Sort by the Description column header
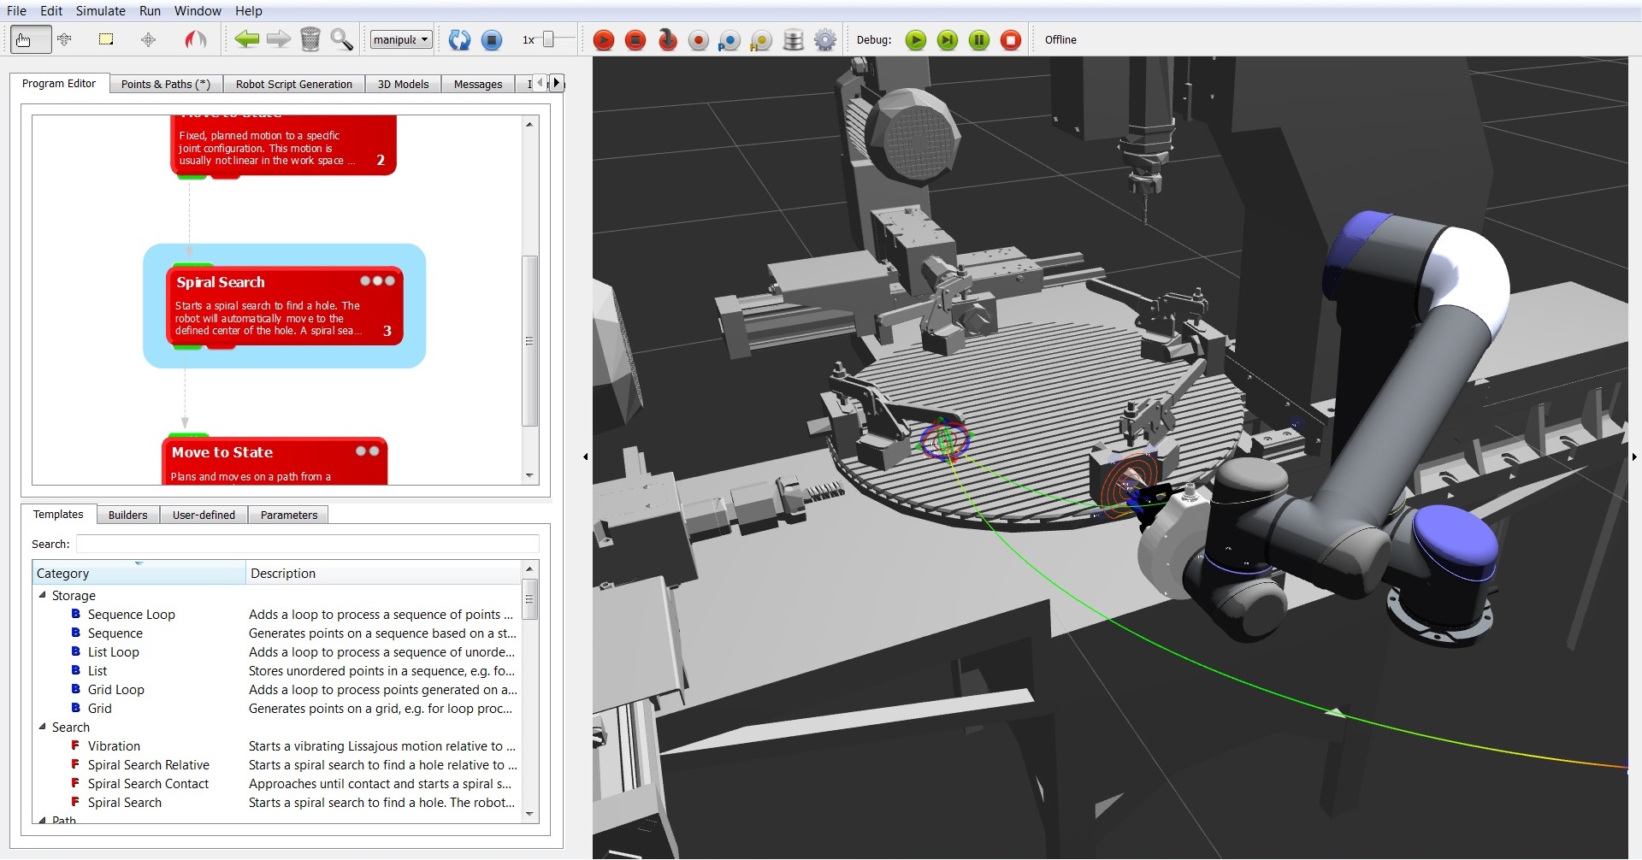The height and width of the screenshot is (860, 1642). tap(383, 573)
